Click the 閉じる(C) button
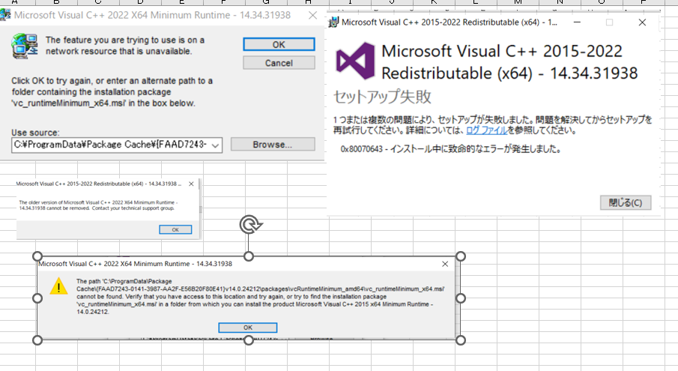 tap(626, 202)
